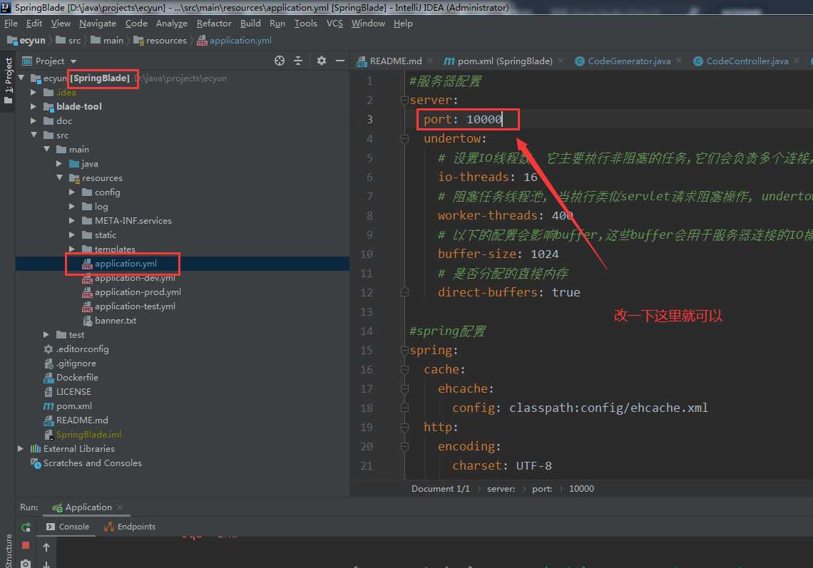This screenshot has width=813, height=568.
Task: Open the 1: Project side tool window
Action: point(9,81)
